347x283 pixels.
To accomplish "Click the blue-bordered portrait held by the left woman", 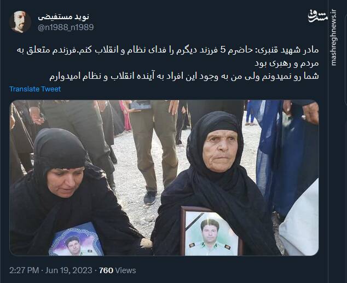I will [76, 239].
